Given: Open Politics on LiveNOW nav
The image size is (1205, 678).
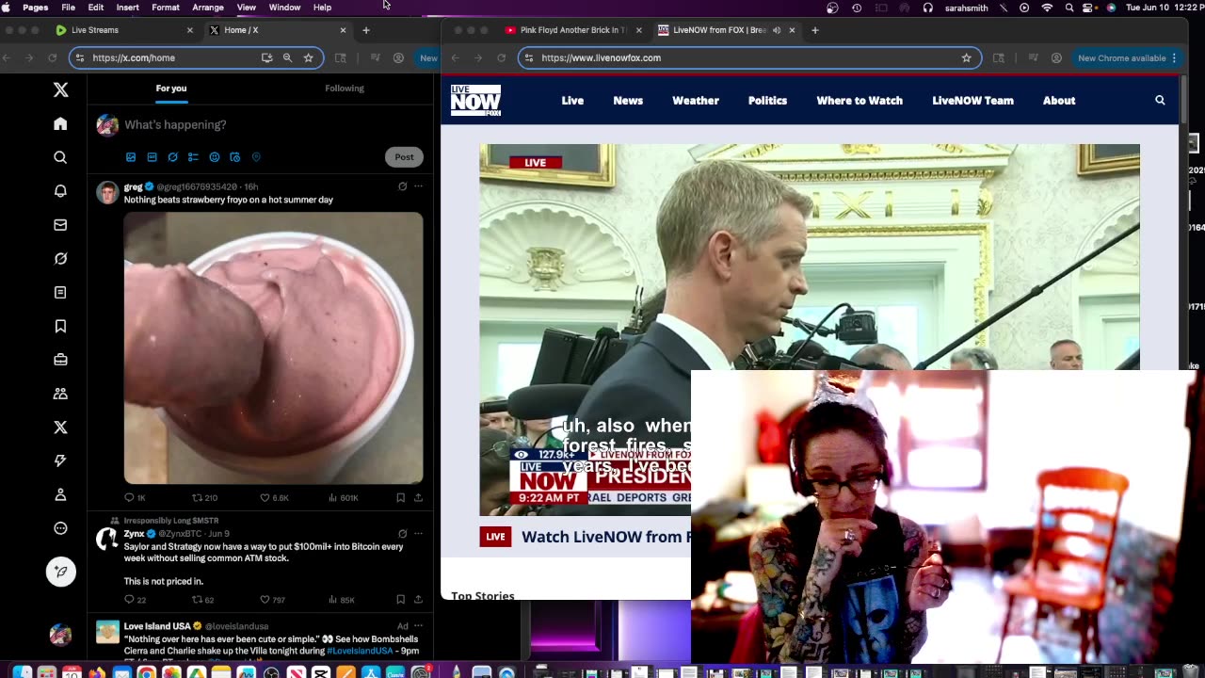Looking at the screenshot, I should [x=767, y=100].
